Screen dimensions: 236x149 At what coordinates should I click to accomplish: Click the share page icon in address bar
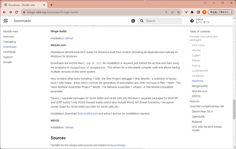tap(172, 12)
